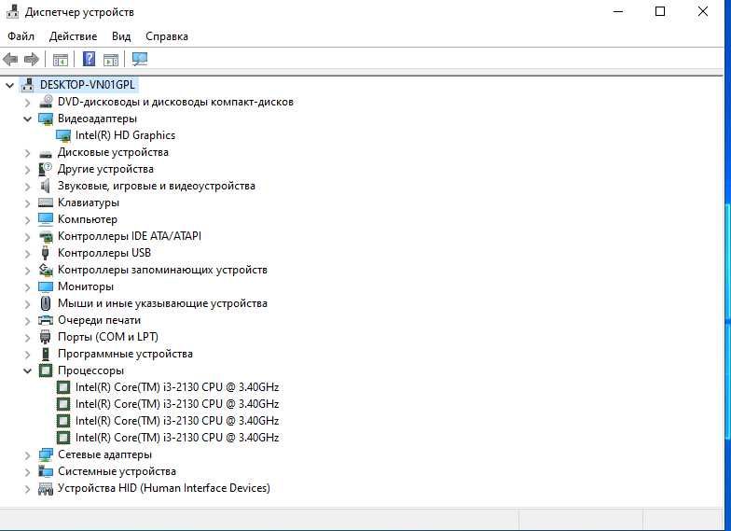Expand the Сетевые адаптеры category
Viewport: 731px width, 531px height.
click(x=28, y=455)
